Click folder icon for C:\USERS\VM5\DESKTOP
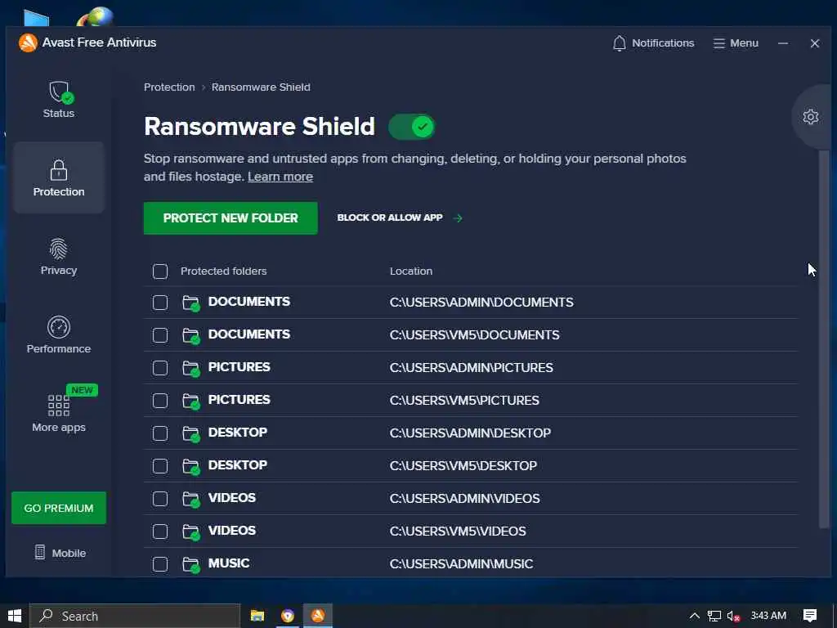 point(190,465)
